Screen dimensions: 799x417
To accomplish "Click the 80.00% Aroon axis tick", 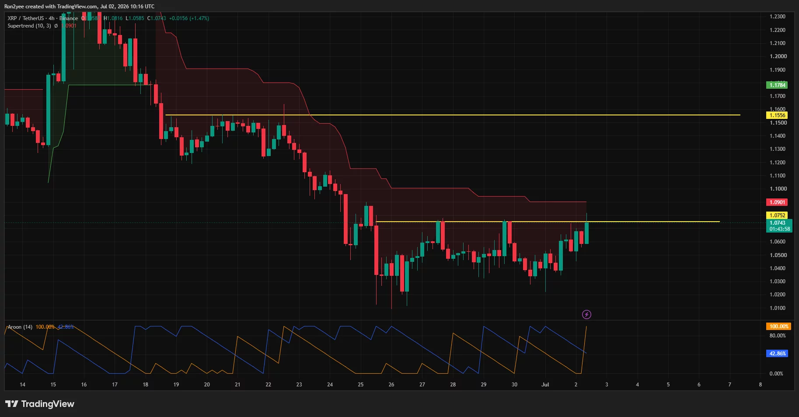I will [x=778, y=336].
